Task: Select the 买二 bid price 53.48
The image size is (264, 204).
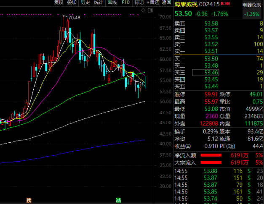Action: pyautogui.click(x=211, y=65)
